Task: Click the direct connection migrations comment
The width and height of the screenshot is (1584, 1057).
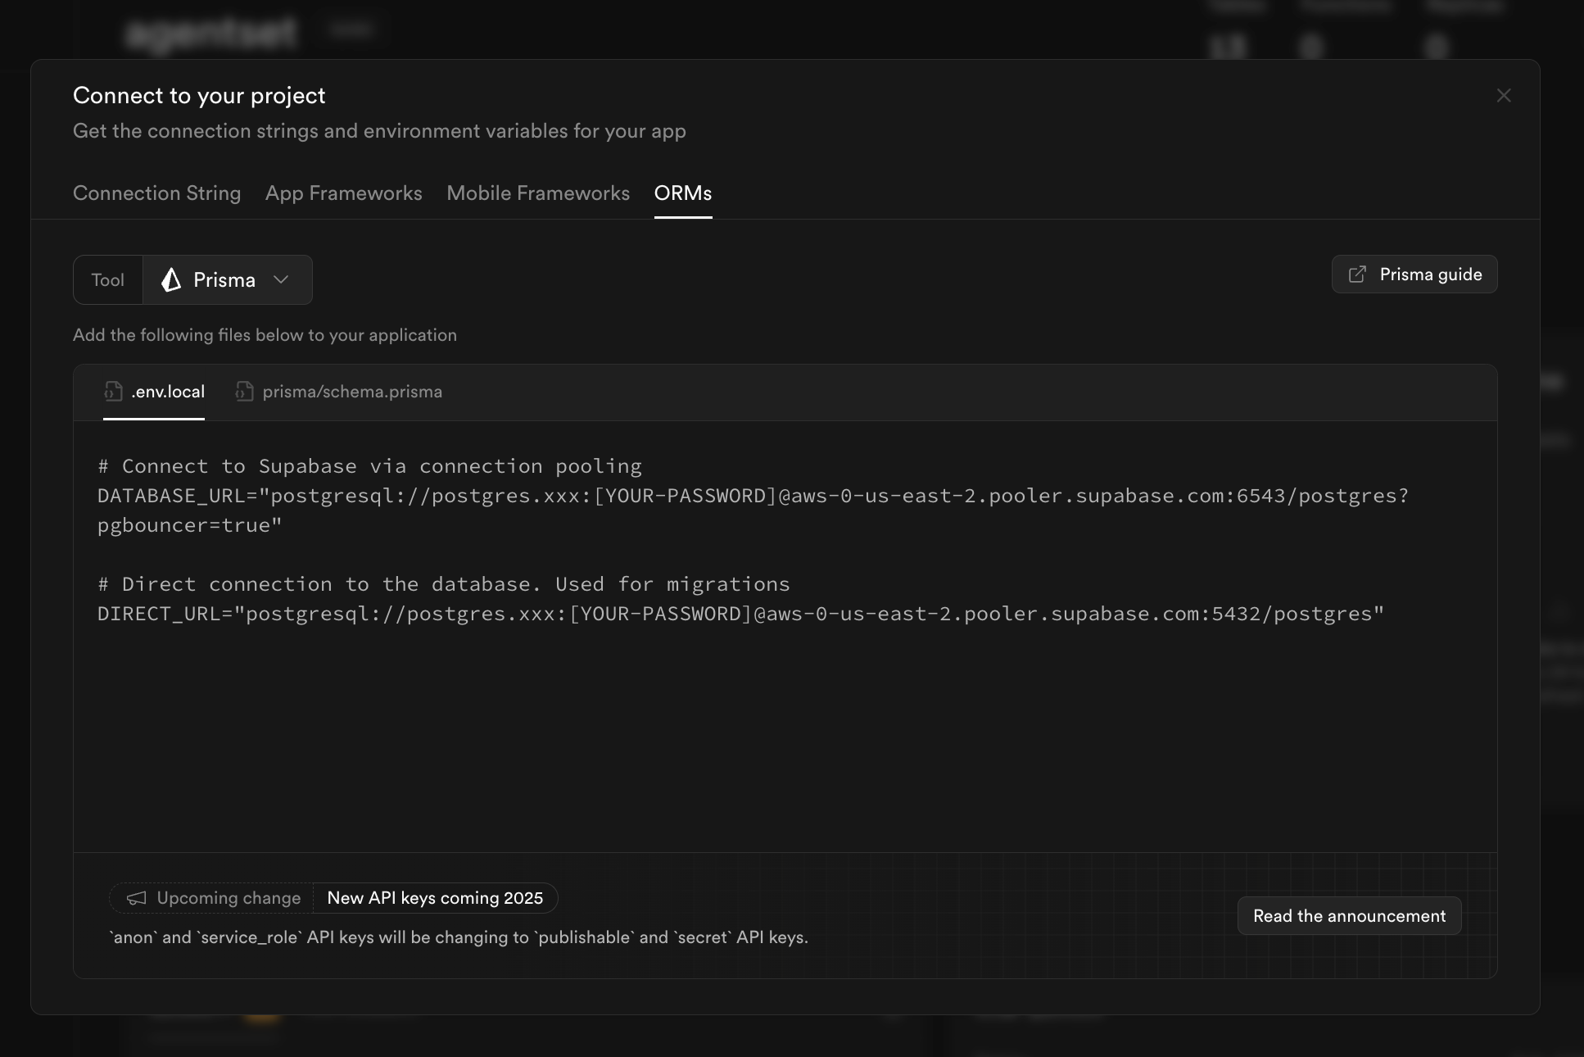Action: (443, 584)
